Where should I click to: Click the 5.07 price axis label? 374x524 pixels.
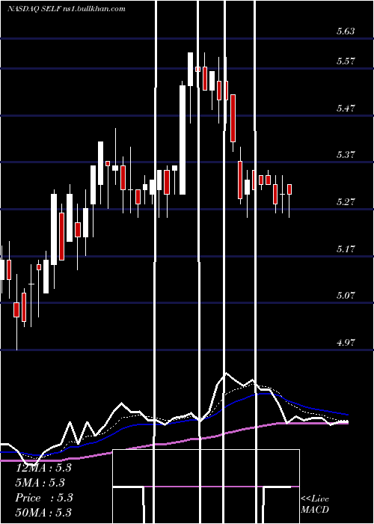coord(346,296)
